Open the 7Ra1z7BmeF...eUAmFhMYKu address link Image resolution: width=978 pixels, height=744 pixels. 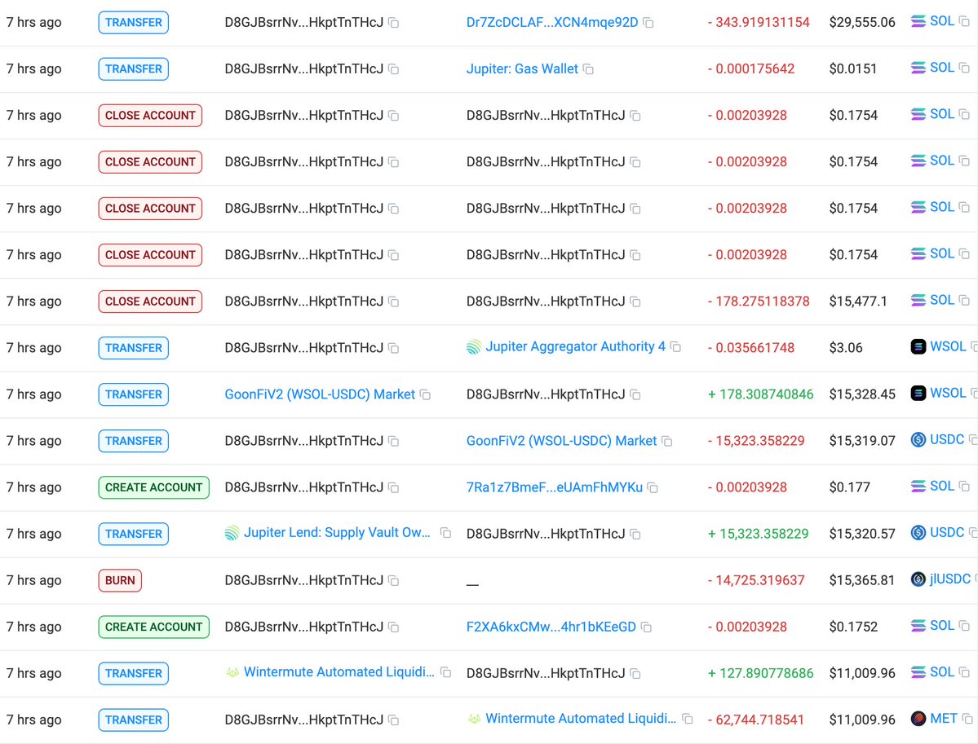[x=555, y=487]
